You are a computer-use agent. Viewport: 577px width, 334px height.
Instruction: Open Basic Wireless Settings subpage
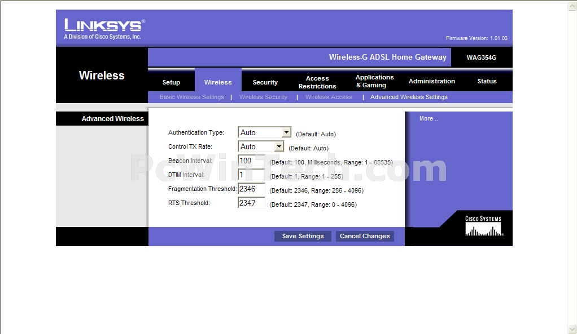tap(192, 97)
